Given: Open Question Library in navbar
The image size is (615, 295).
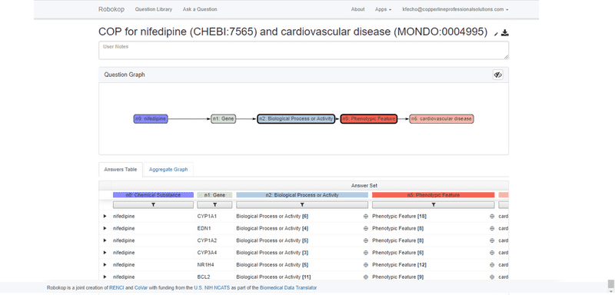Looking at the screenshot, I should pyautogui.click(x=153, y=9).
